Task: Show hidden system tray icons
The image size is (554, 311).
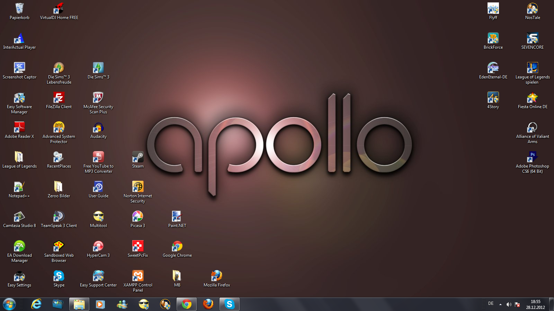Action: [x=500, y=304]
